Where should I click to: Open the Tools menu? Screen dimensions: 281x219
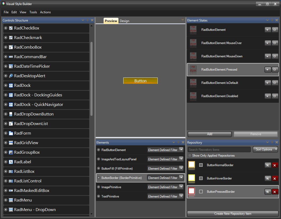pyautogui.click(x=33, y=12)
